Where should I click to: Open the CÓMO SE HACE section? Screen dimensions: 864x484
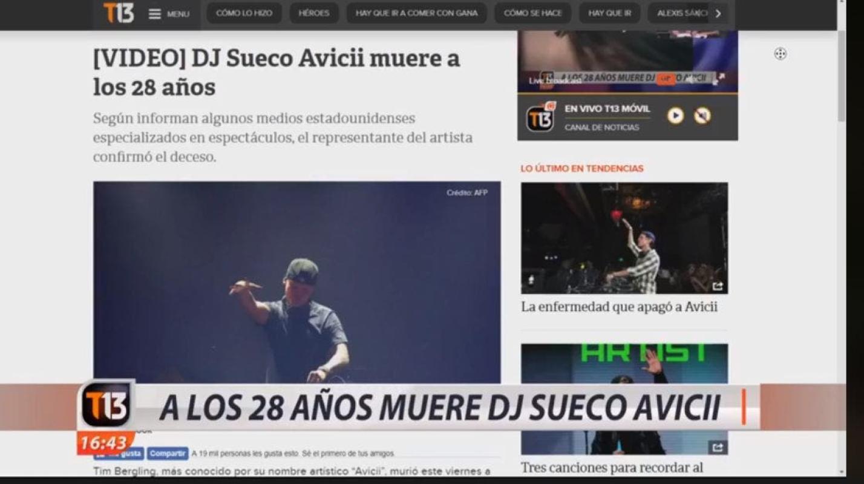(532, 13)
